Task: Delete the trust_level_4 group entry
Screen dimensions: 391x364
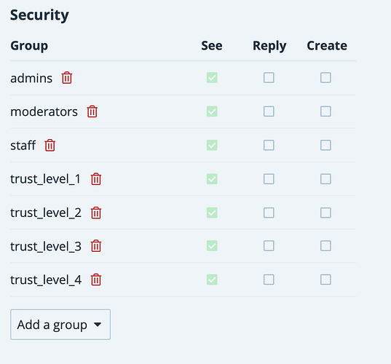Action: click(x=96, y=280)
